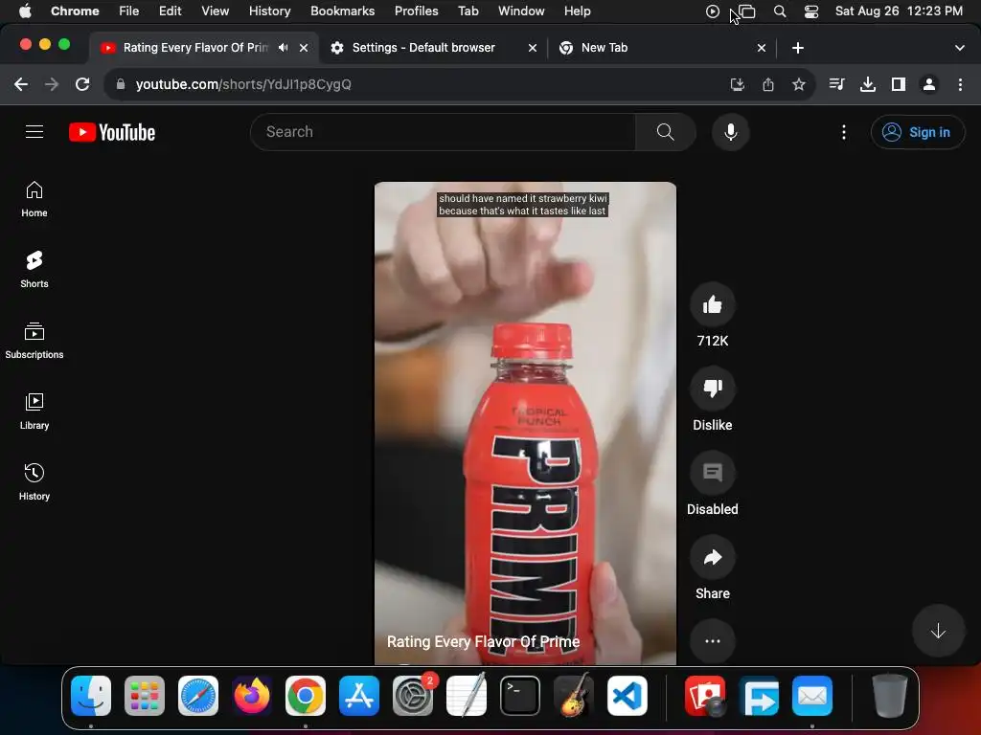
Task: Close the New Tab tab
Action: coord(762,48)
